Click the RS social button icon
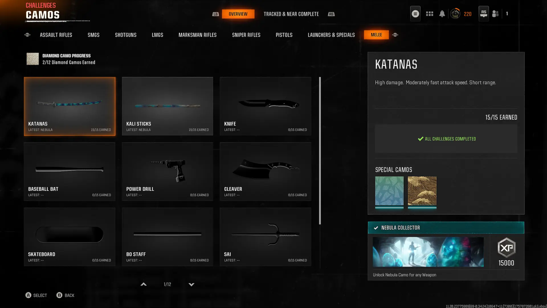The image size is (547, 308). [x=483, y=13]
